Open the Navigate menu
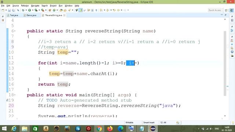The image size is (235, 132). click(35, 6)
